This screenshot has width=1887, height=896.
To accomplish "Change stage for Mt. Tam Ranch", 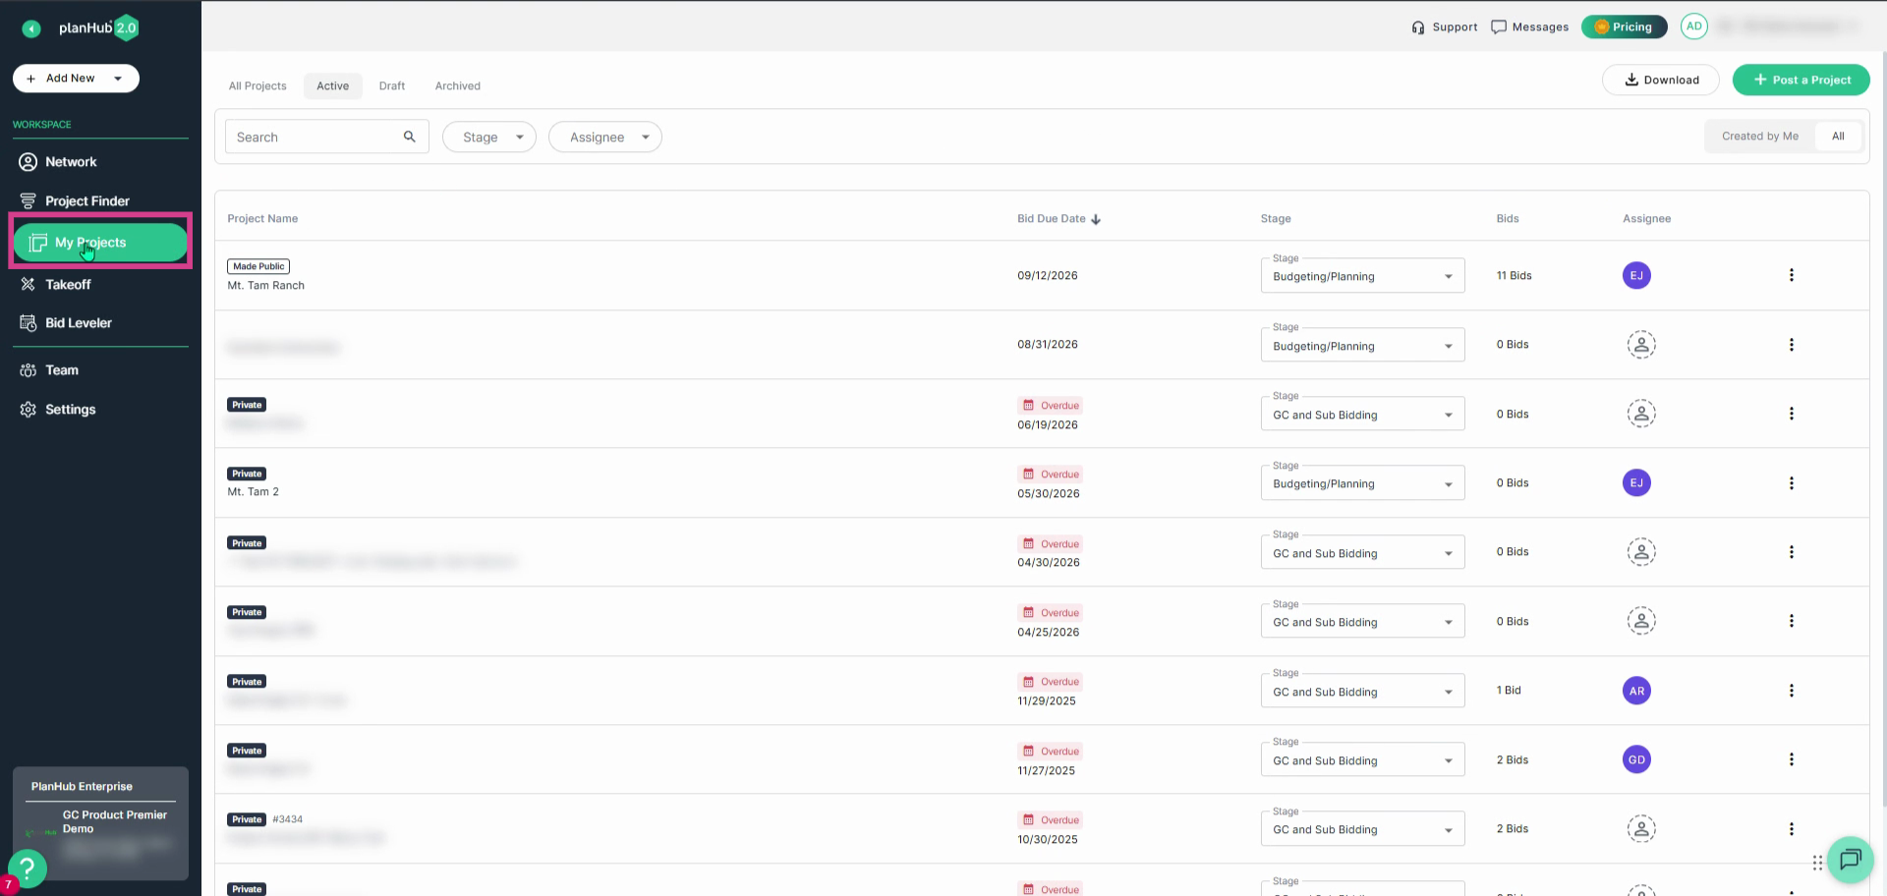I will click(x=1363, y=276).
